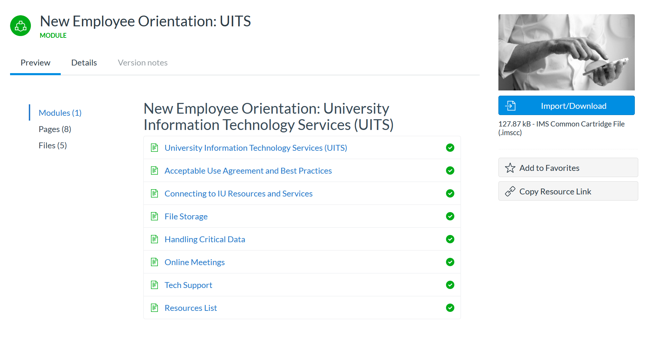The width and height of the screenshot is (648, 341).
Task: Click the Import/Download button label
Action: click(x=573, y=106)
